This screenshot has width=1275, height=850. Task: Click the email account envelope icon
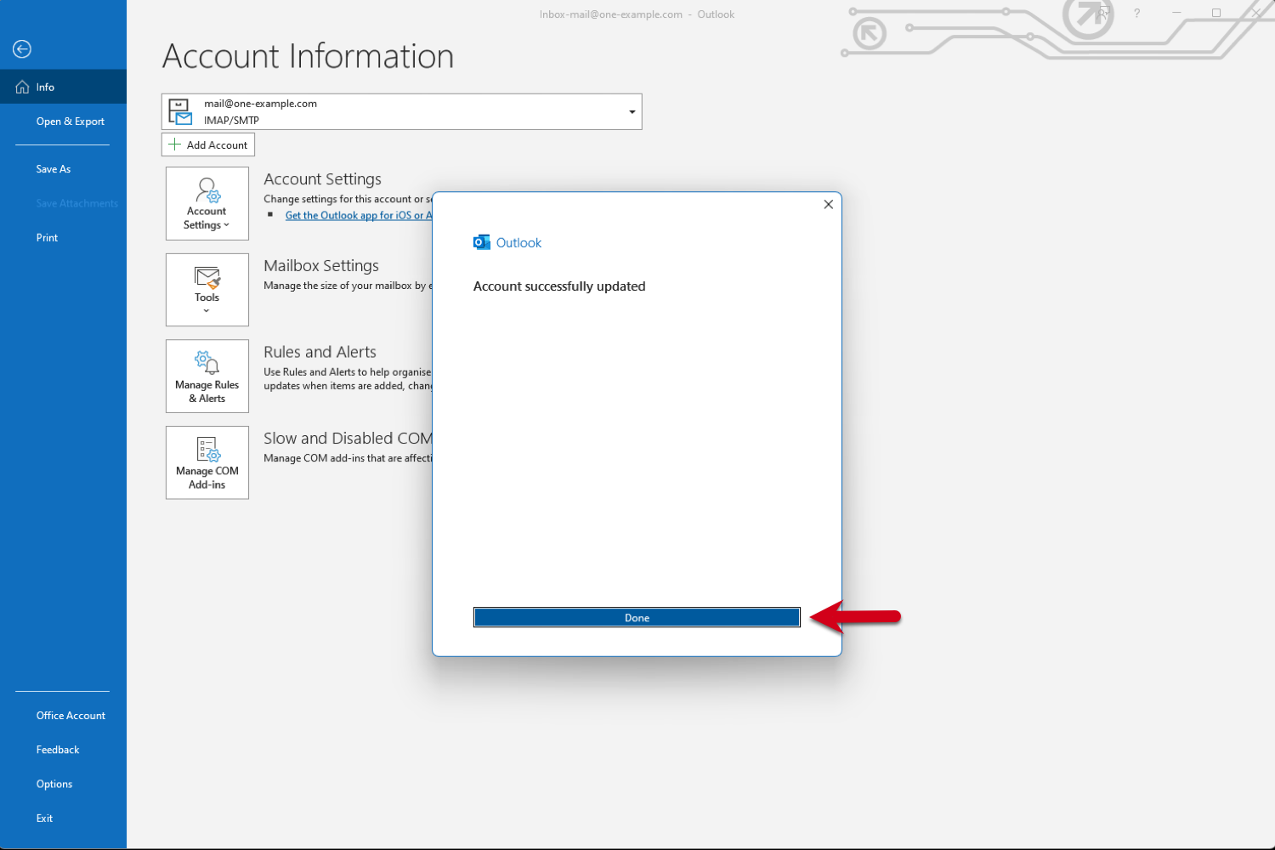tap(180, 110)
